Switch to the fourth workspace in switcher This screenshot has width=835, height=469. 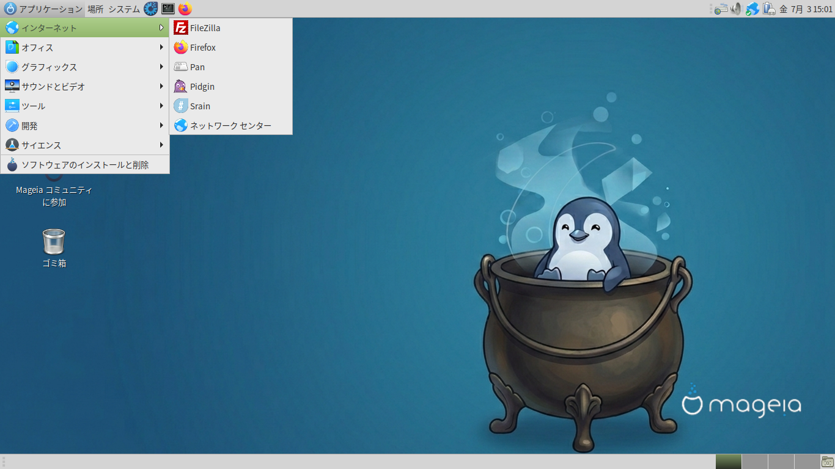click(806, 462)
